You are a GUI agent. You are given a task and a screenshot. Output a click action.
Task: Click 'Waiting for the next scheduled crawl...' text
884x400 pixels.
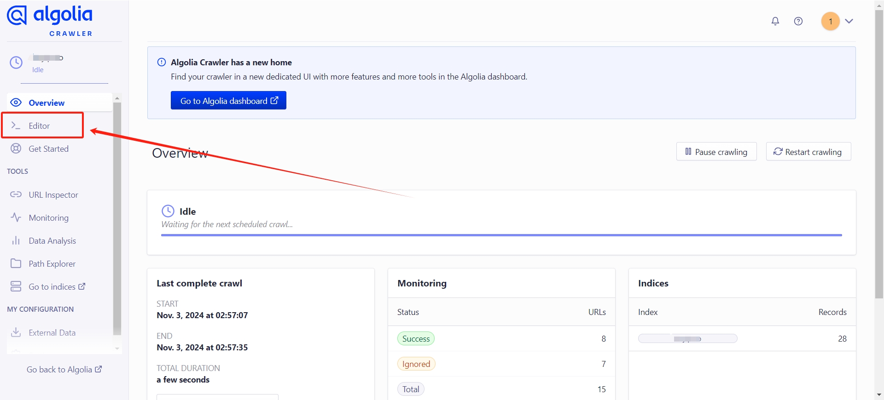pyautogui.click(x=227, y=224)
